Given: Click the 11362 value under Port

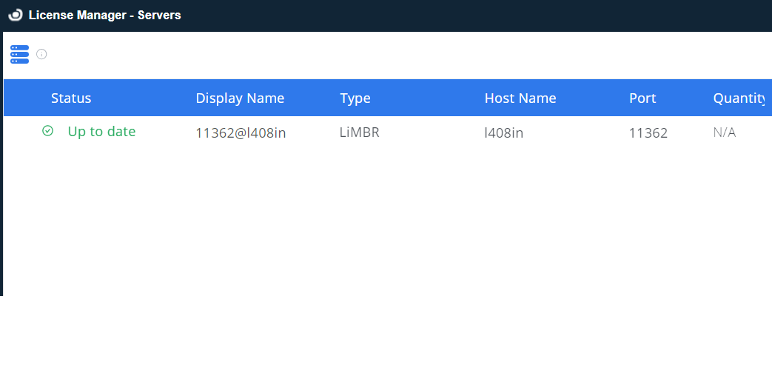Looking at the screenshot, I should pos(648,133).
